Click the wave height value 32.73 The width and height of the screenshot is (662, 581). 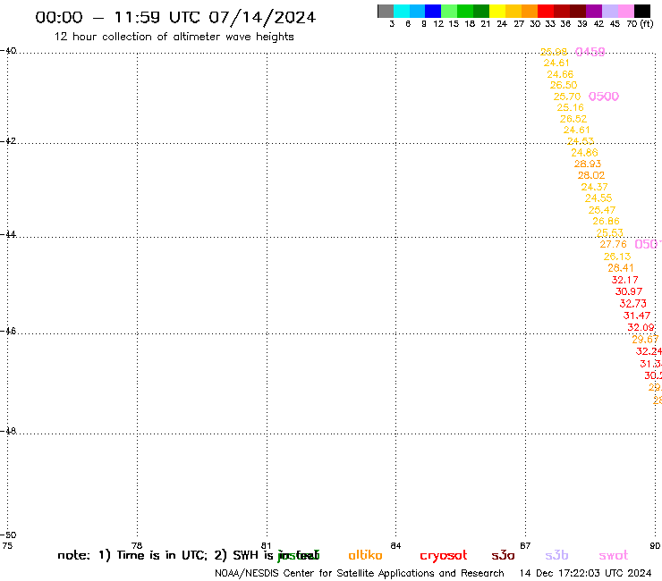tap(632, 303)
